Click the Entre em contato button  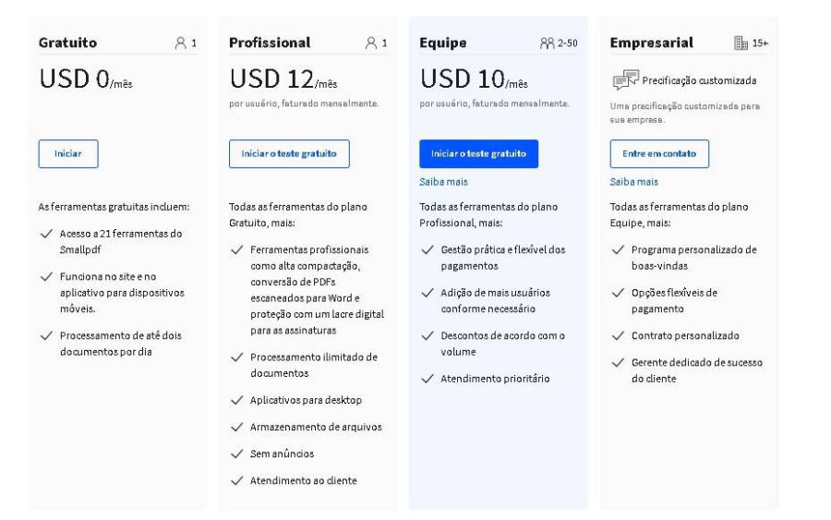(x=659, y=153)
